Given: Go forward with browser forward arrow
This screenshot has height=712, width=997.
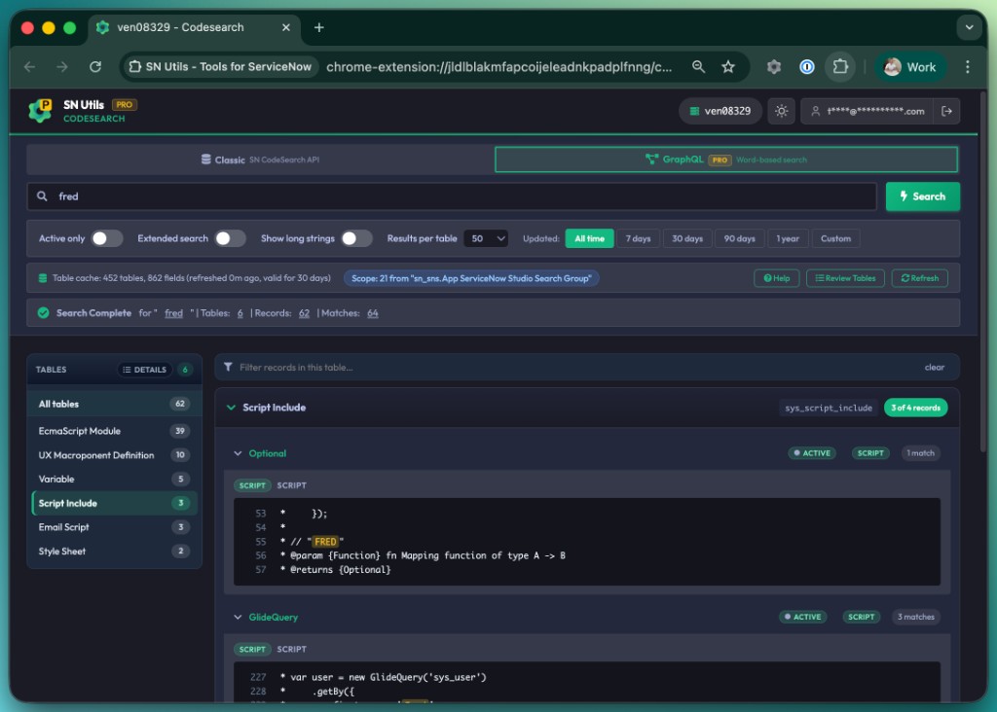Looking at the screenshot, I should [x=61, y=67].
